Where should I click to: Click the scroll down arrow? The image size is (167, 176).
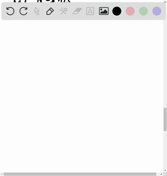pyautogui.click(x=165, y=170)
